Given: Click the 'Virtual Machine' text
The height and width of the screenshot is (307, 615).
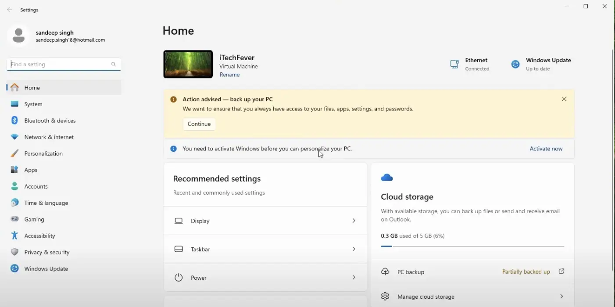Looking at the screenshot, I should coord(239,67).
